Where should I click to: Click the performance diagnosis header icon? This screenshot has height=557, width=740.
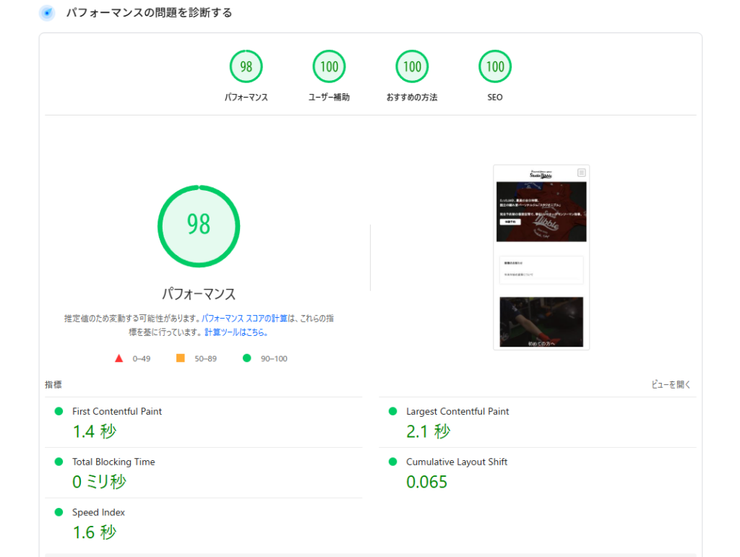(47, 13)
